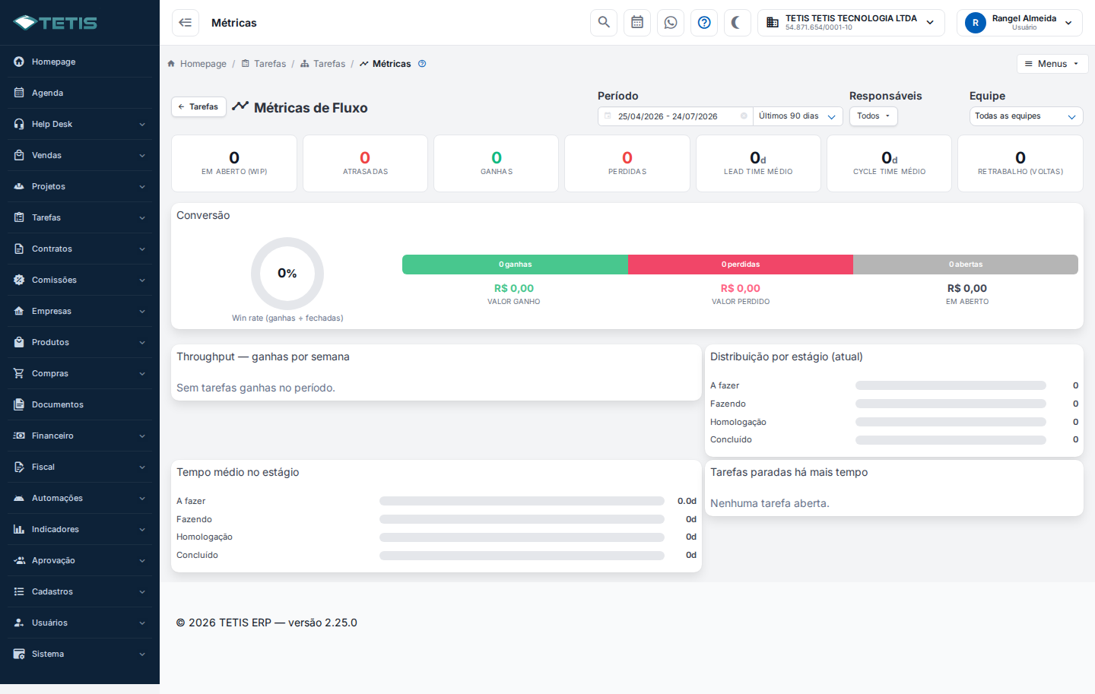
Task: Clear the date range with the x icon
Action: (x=744, y=116)
